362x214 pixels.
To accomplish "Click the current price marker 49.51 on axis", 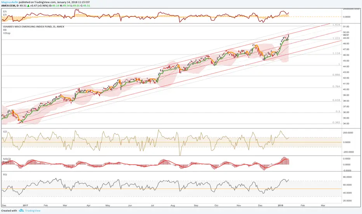I will click(x=346, y=35).
